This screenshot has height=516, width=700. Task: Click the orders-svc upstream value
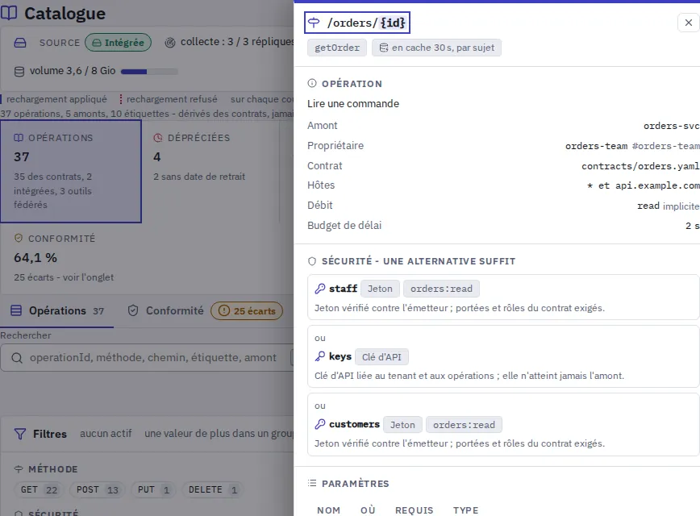(672, 126)
